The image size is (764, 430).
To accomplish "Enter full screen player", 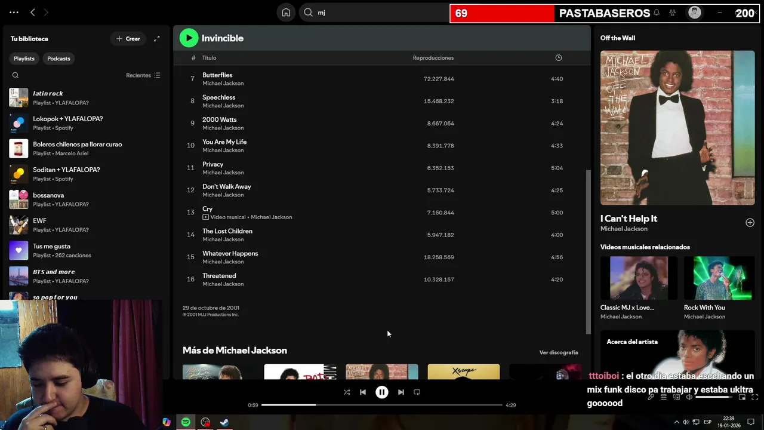I will point(755,397).
